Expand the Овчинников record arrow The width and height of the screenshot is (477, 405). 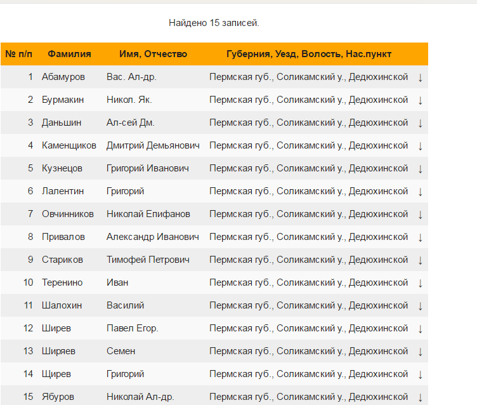420,215
